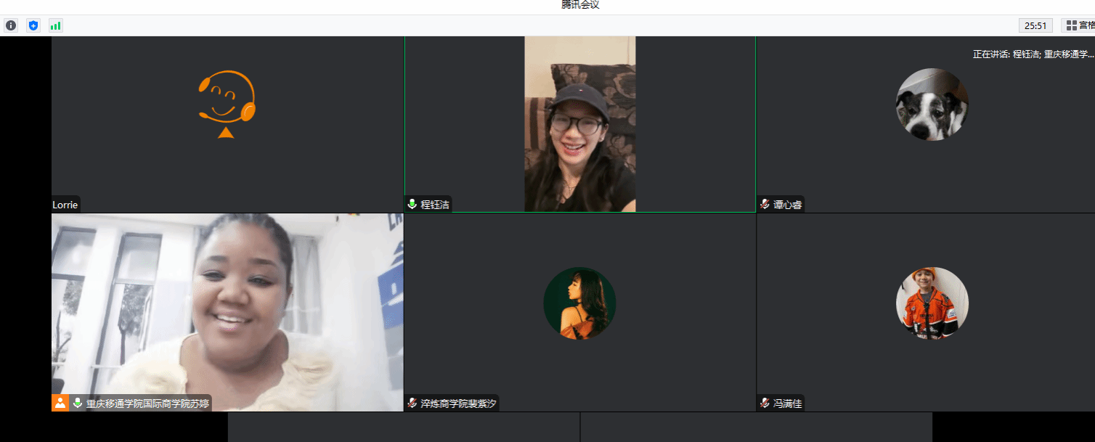
Task: Click the blue security shield icon
Action: click(33, 25)
